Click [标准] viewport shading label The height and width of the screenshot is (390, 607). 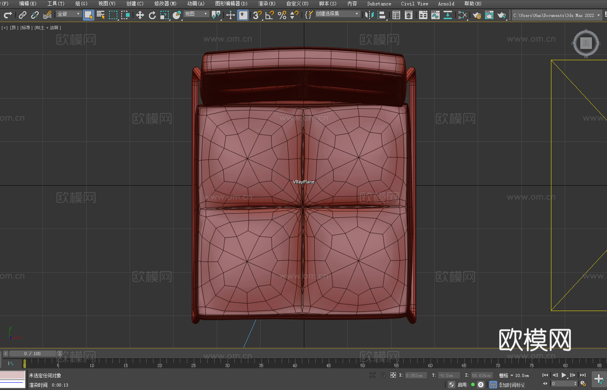pyautogui.click(x=26, y=28)
